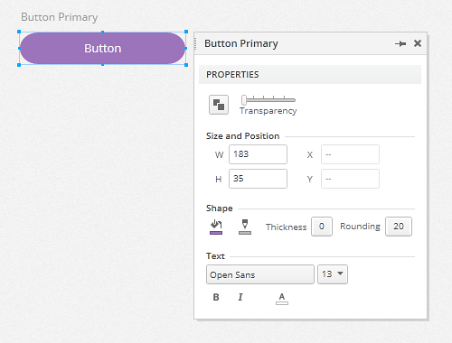Select the purple Button widget on canvas
This screenshot has height=343, width=452.
coord(102,48)
